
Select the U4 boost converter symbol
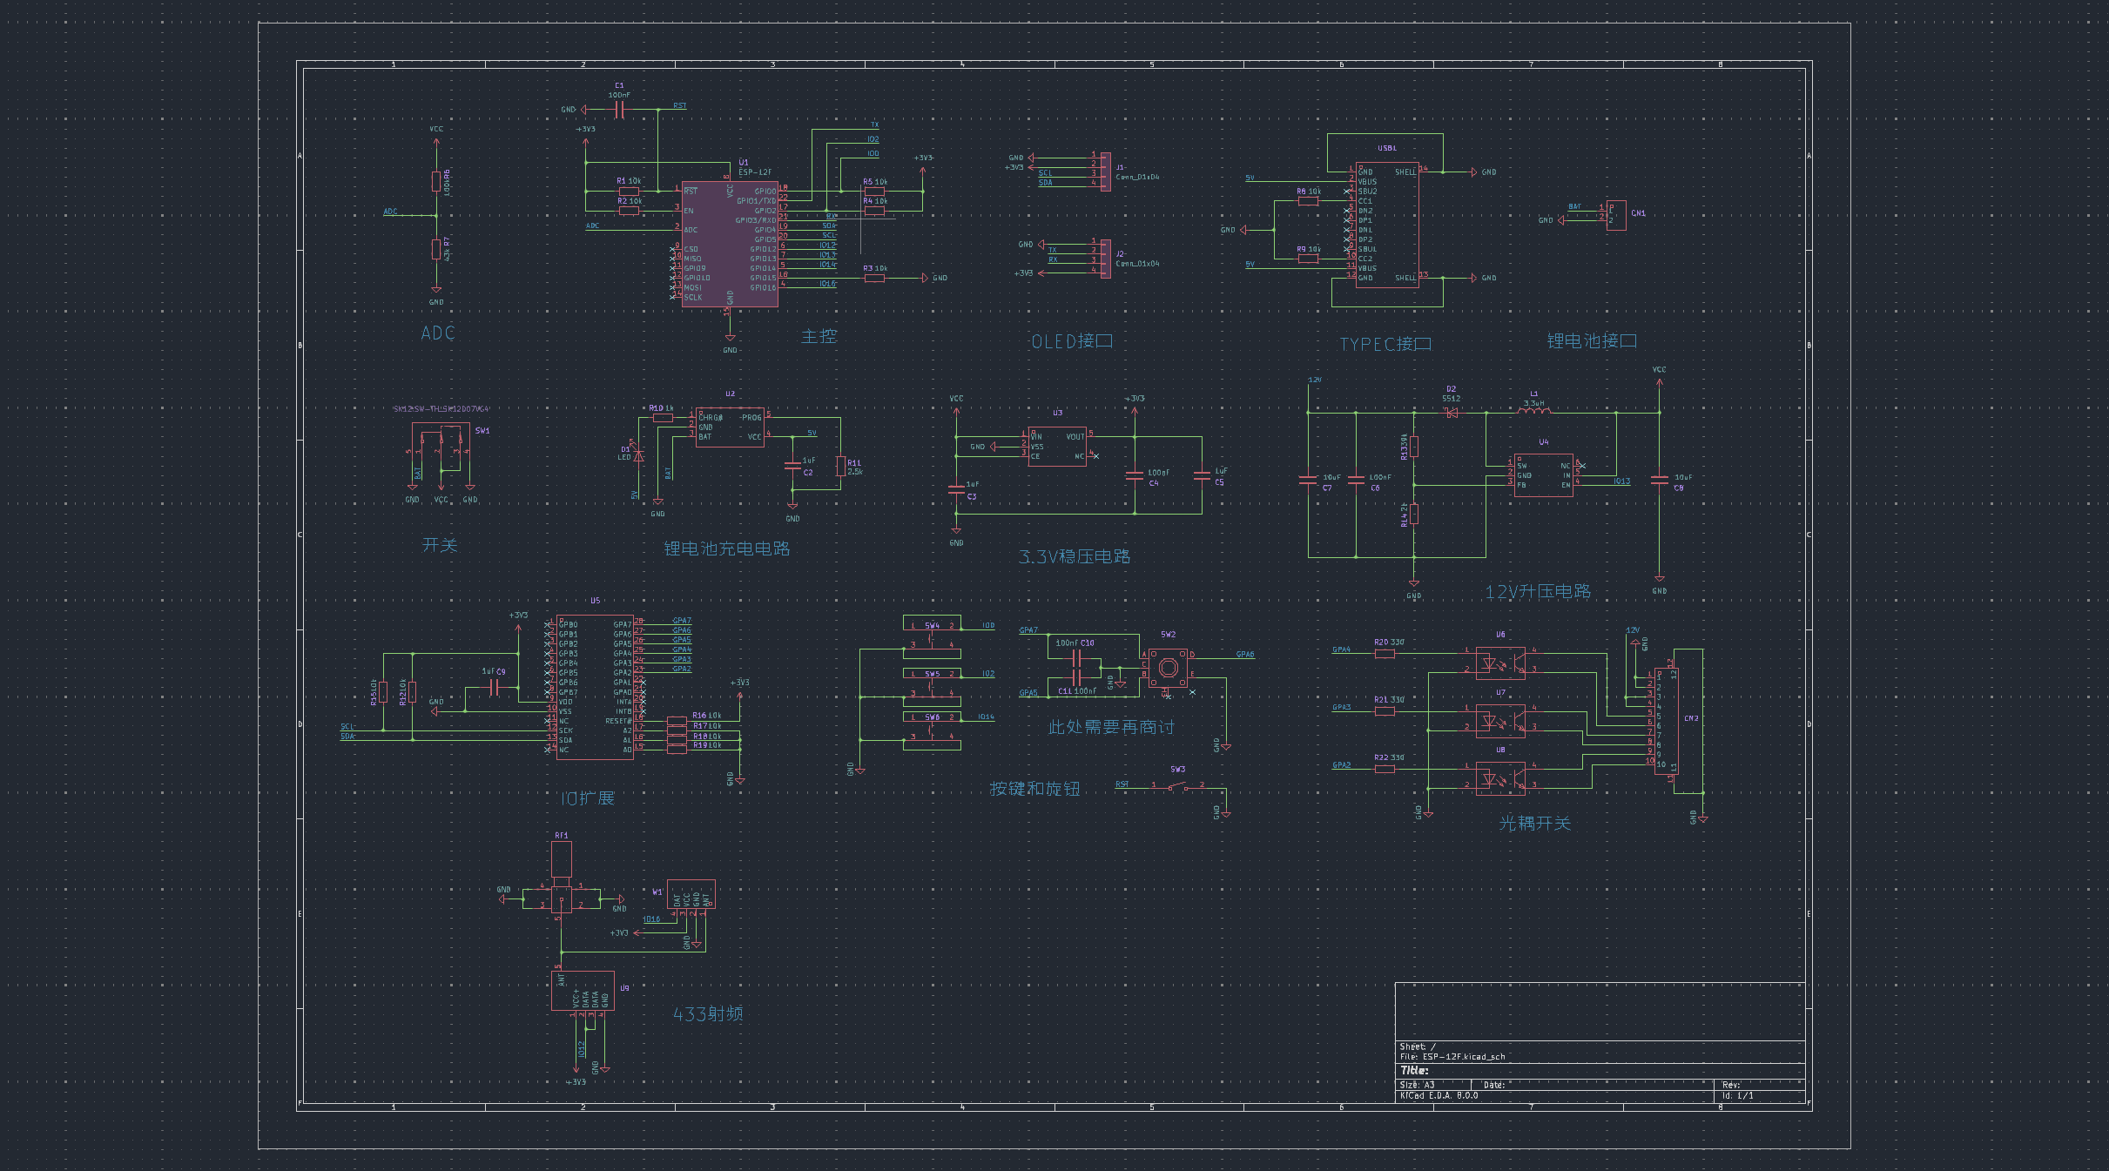click(x=1543, y=475)
